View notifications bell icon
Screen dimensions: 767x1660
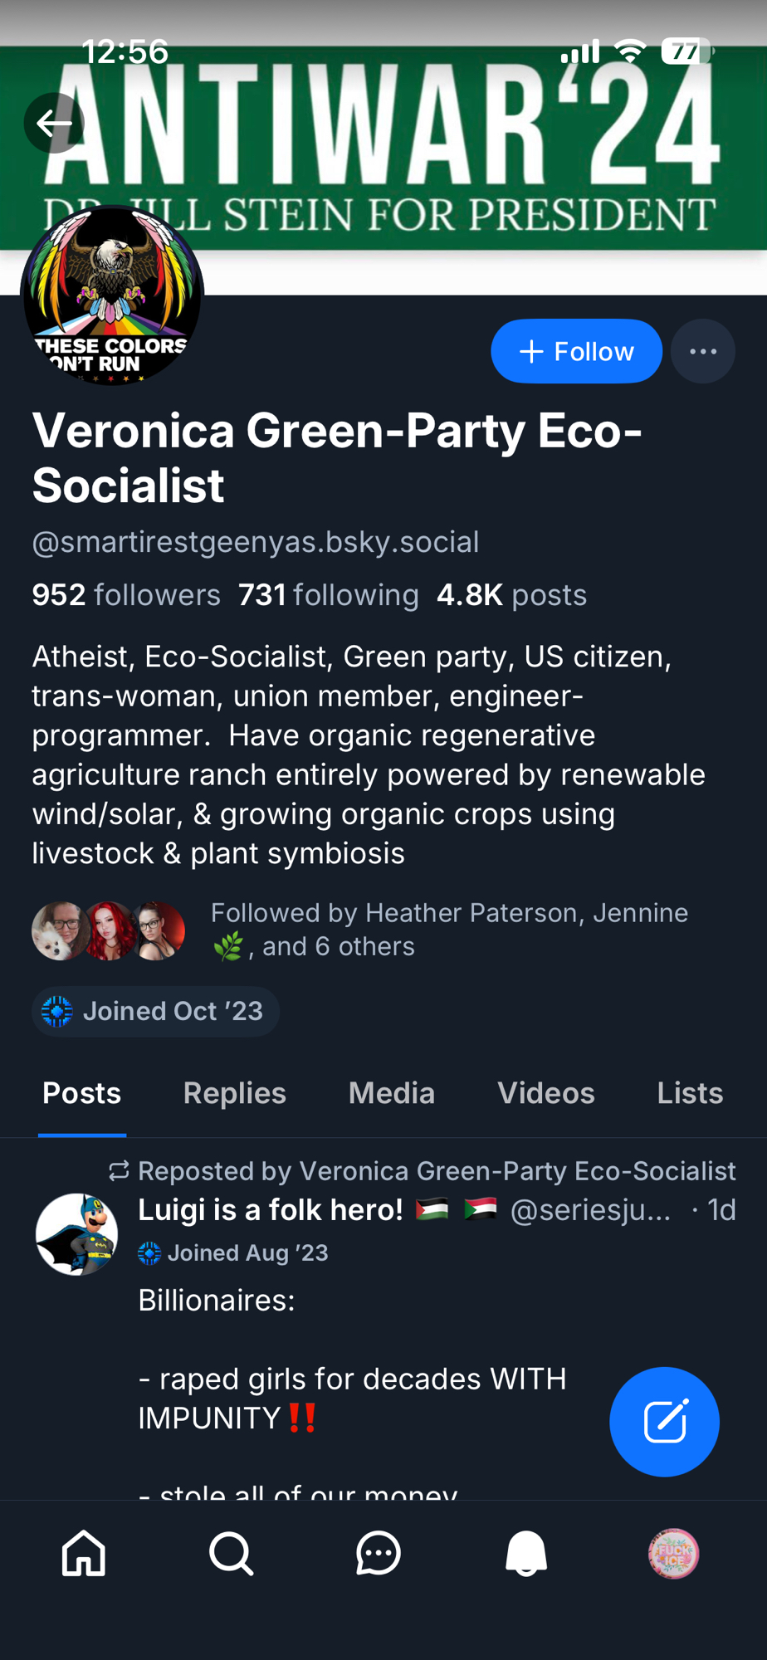(526, 1553)
